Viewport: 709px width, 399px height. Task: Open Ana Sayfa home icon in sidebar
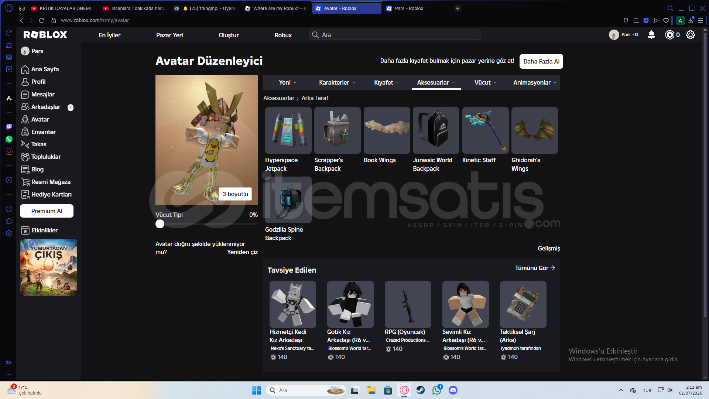25,69
